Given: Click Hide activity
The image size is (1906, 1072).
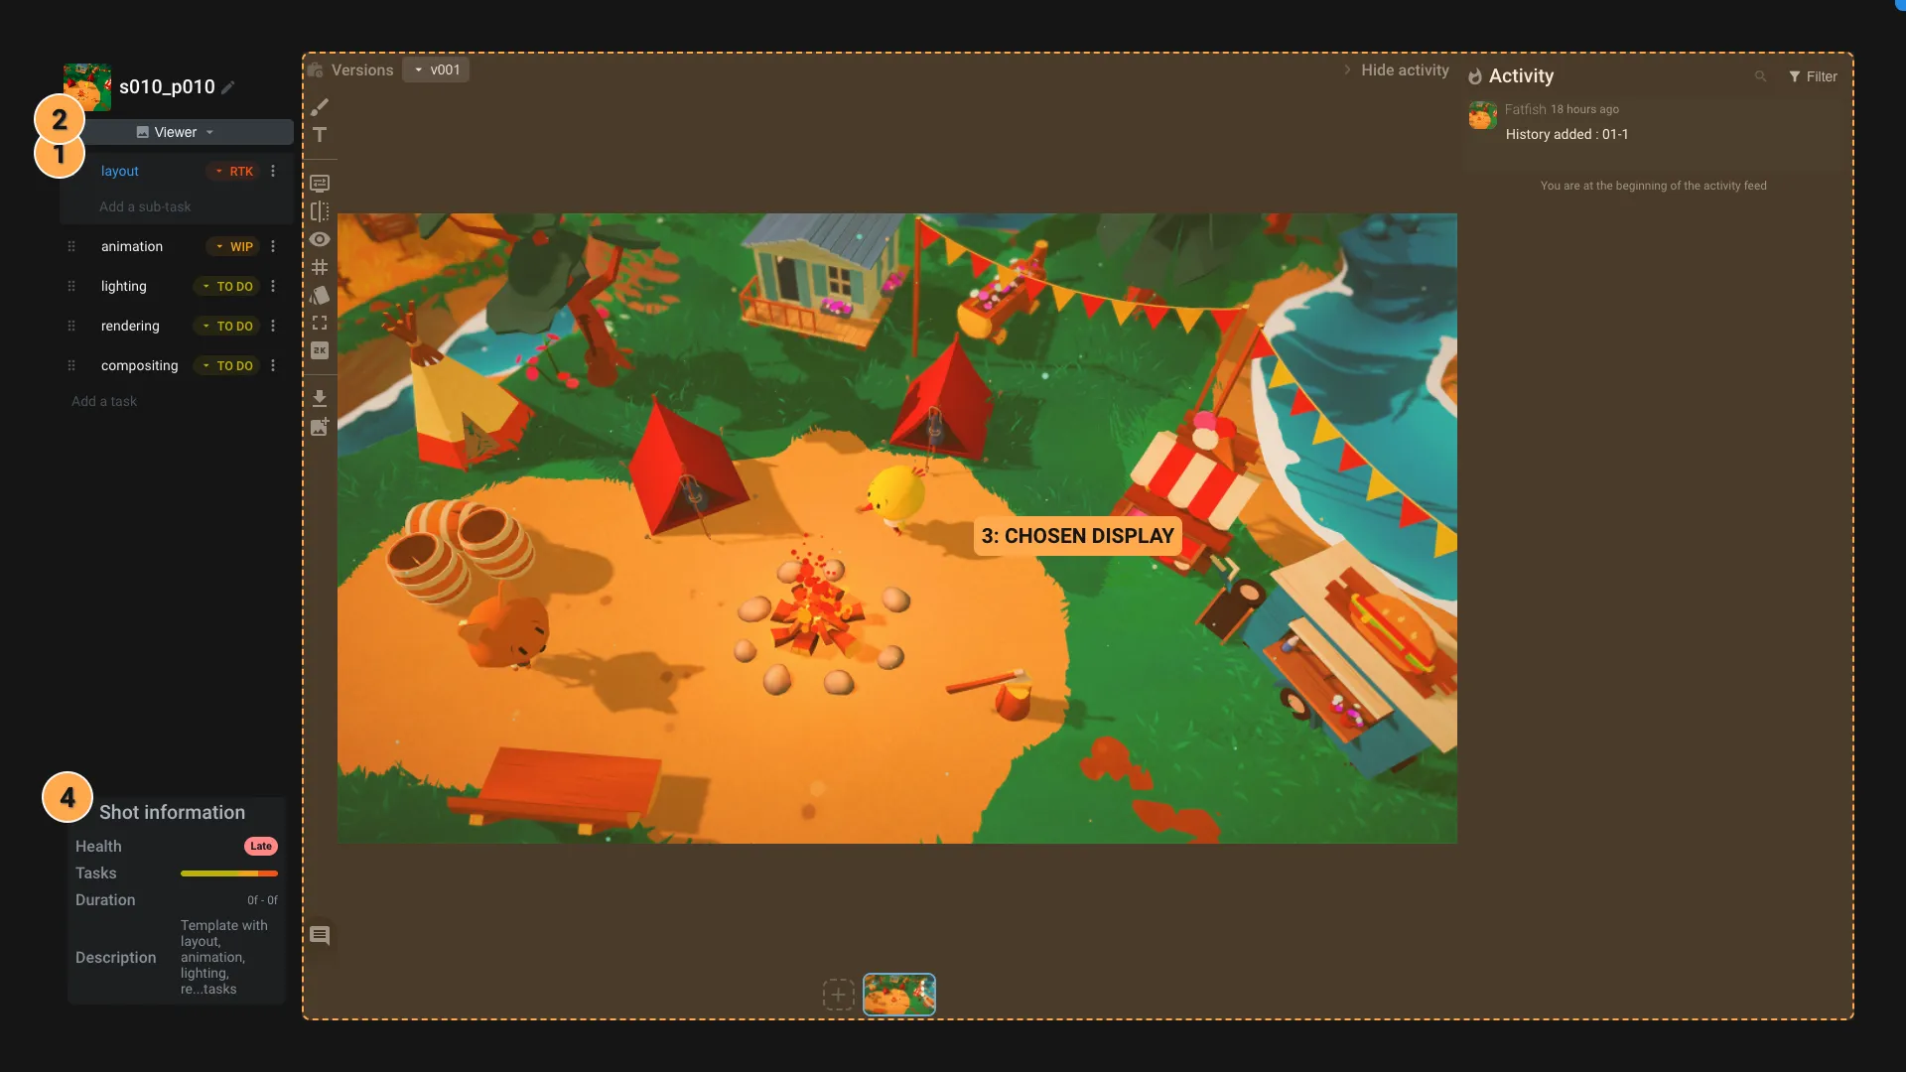Looking at the screenshot, I should (1404, 70).
